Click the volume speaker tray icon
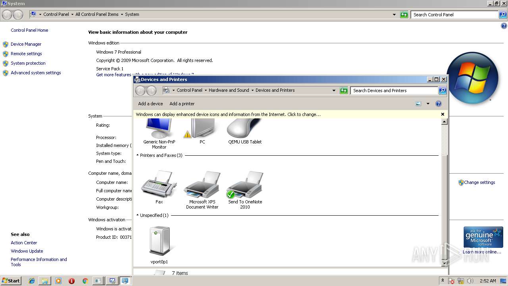508x286 pixels. coord(470,281)
